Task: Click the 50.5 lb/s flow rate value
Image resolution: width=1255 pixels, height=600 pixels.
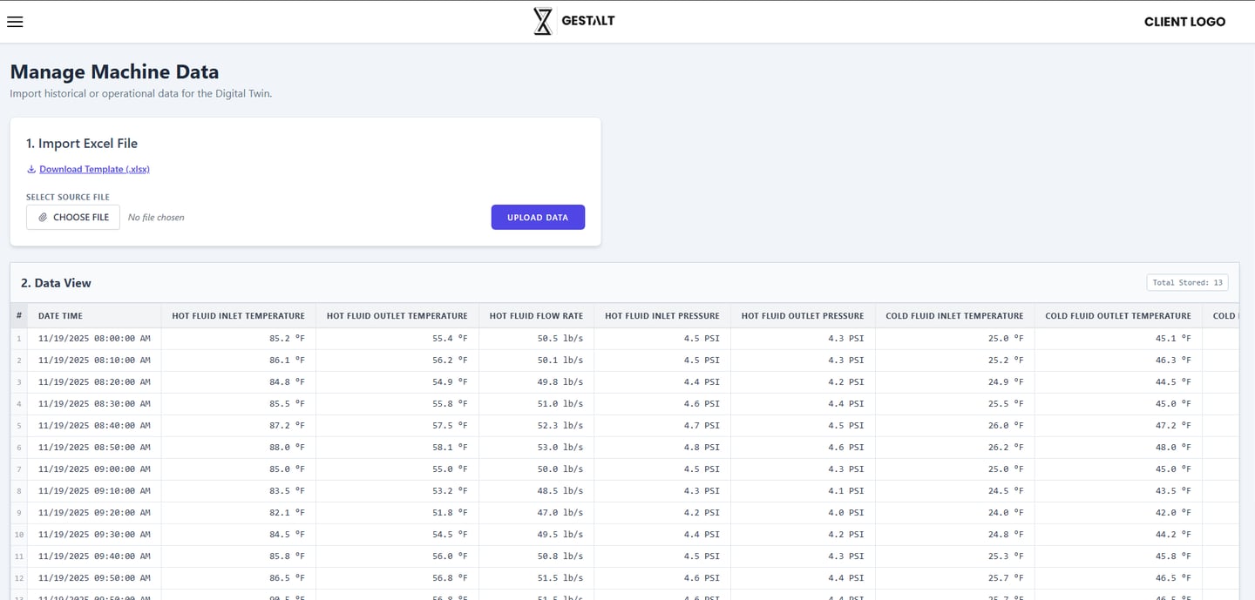Action: point(560,338)
